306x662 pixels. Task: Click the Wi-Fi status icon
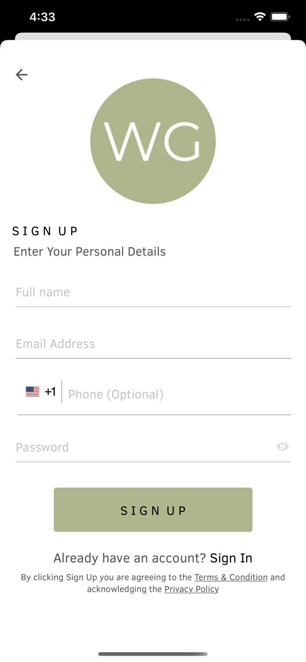(x=260, y=17)
